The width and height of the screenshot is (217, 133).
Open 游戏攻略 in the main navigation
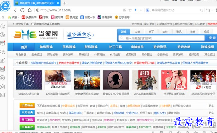click(184, 47)
